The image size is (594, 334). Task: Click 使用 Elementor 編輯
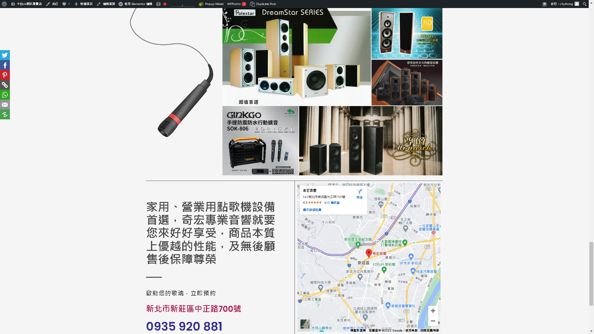135,4
